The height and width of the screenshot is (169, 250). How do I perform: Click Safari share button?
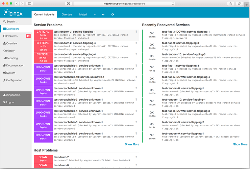(231, 3)
